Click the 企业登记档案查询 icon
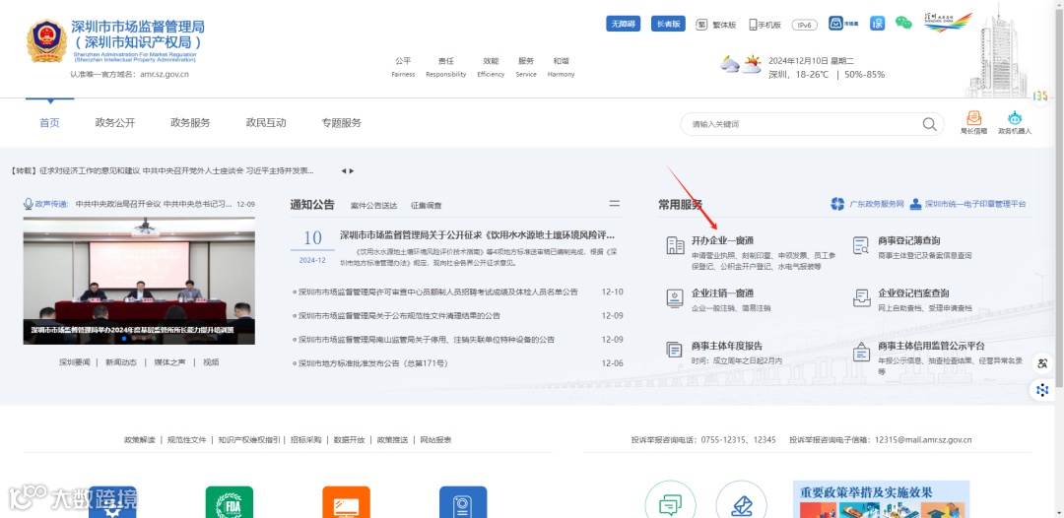Viewport: 1064px width, 518px height. (x=861, y=298)
